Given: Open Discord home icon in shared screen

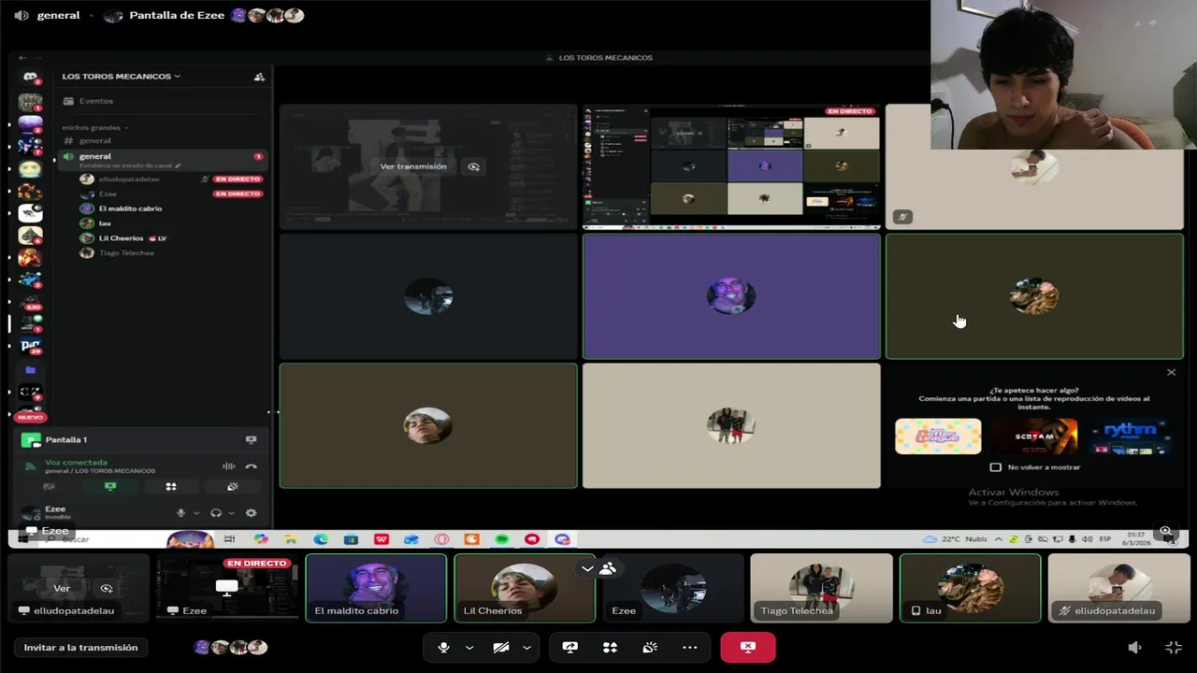Looking at the screenshot, I should (x=30, y=78).
